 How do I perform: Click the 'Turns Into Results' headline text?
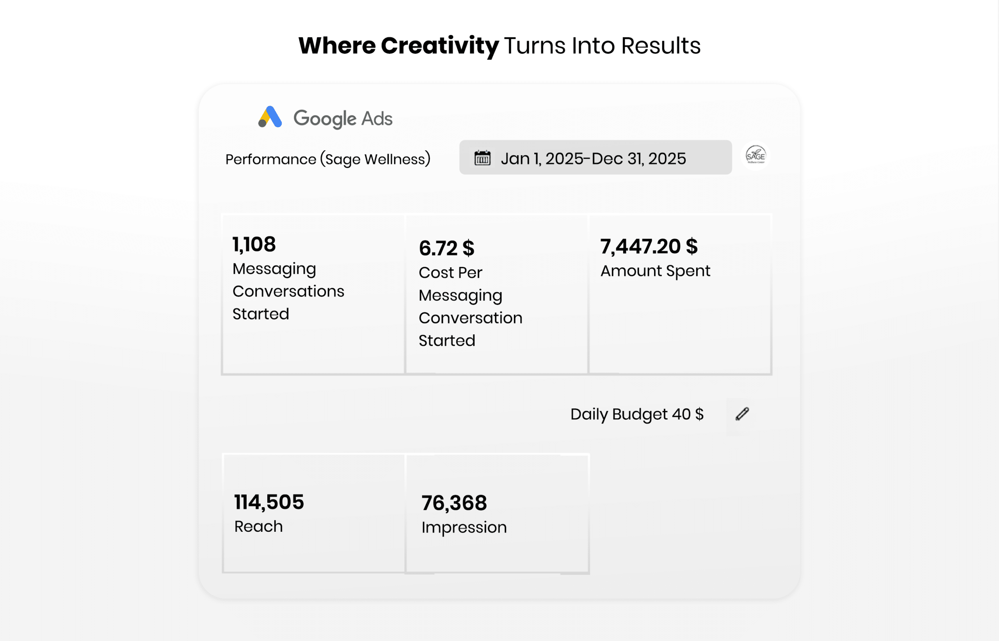coord(602,45)
